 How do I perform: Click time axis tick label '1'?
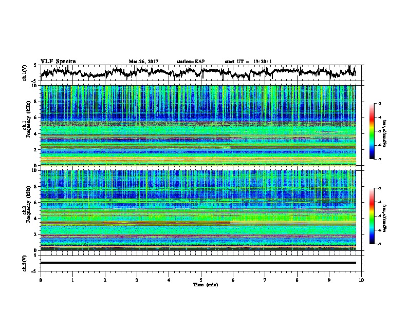click(x=72, y=280)
